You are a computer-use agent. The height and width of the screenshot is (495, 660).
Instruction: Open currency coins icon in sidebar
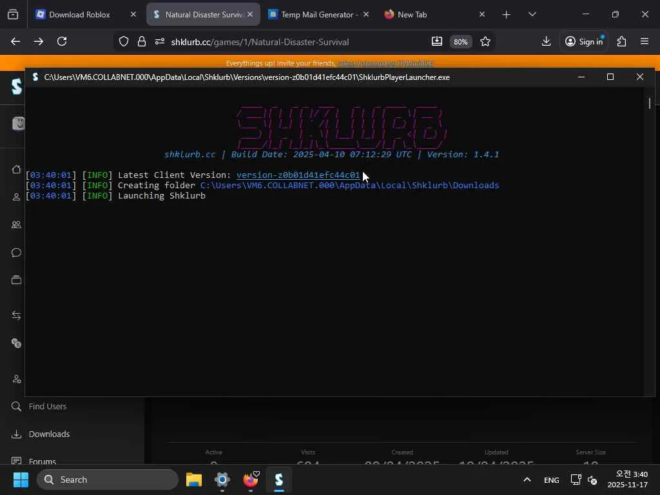pyautogui.click(x=16, y=344)
